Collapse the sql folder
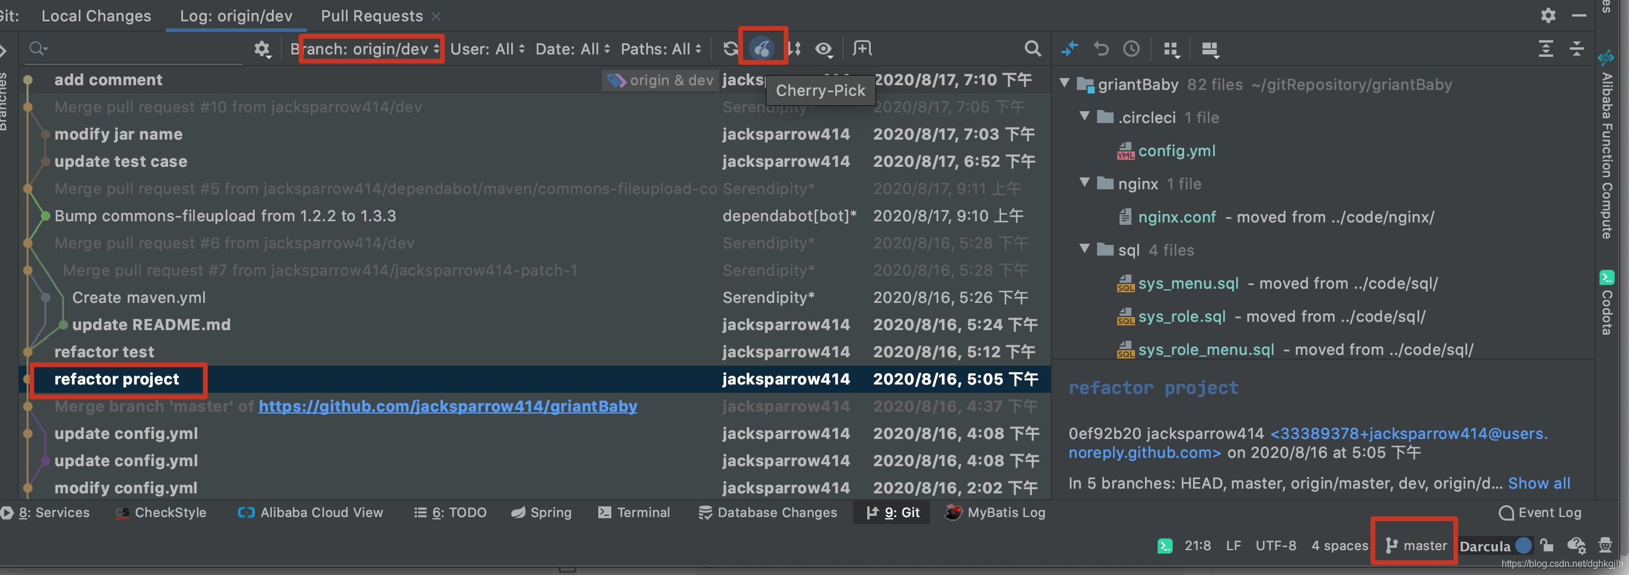Image resolution: width=1629 pixels, height=575 pixels. pos(1085,248)
